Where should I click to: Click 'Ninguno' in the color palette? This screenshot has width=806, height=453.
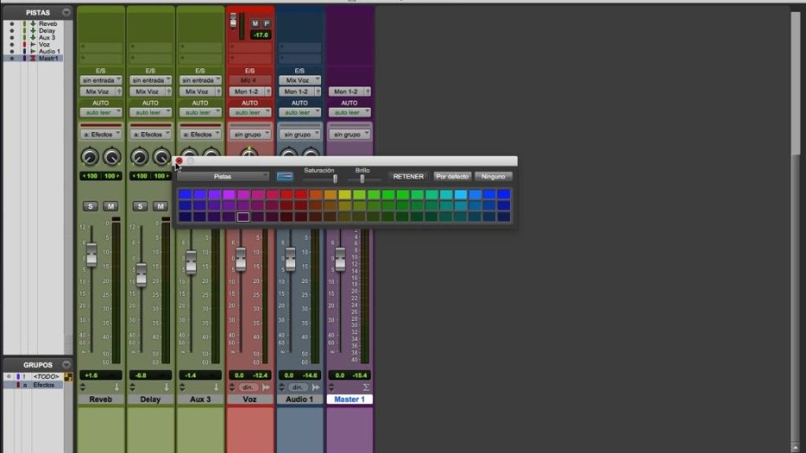click(x=494, y=177)
